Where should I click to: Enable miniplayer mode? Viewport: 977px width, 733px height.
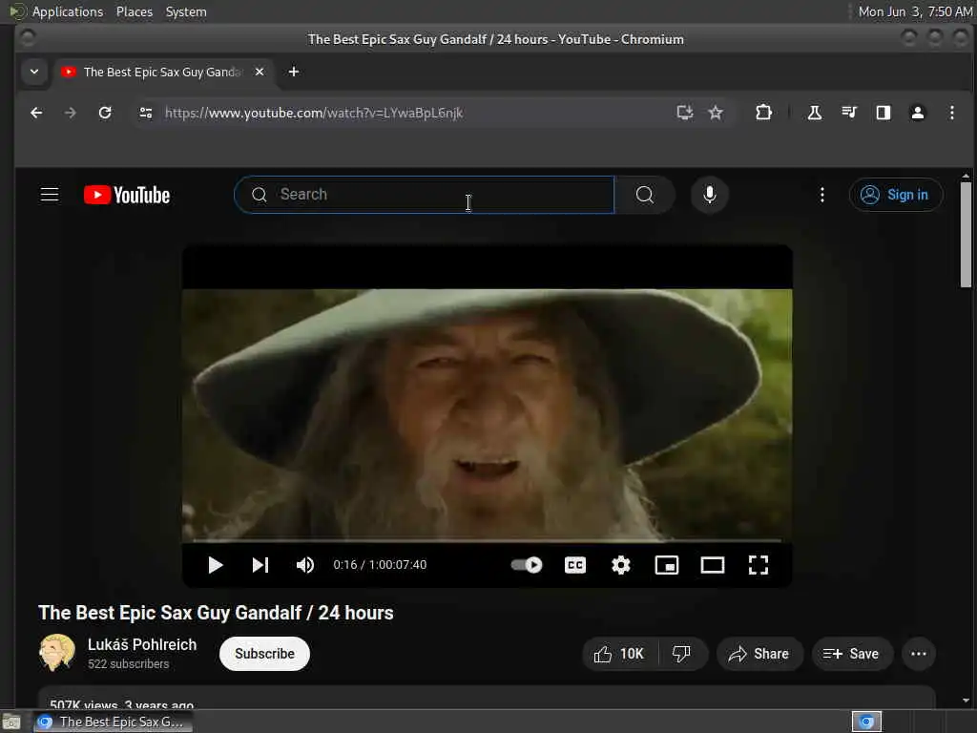(x=667, y=565)
